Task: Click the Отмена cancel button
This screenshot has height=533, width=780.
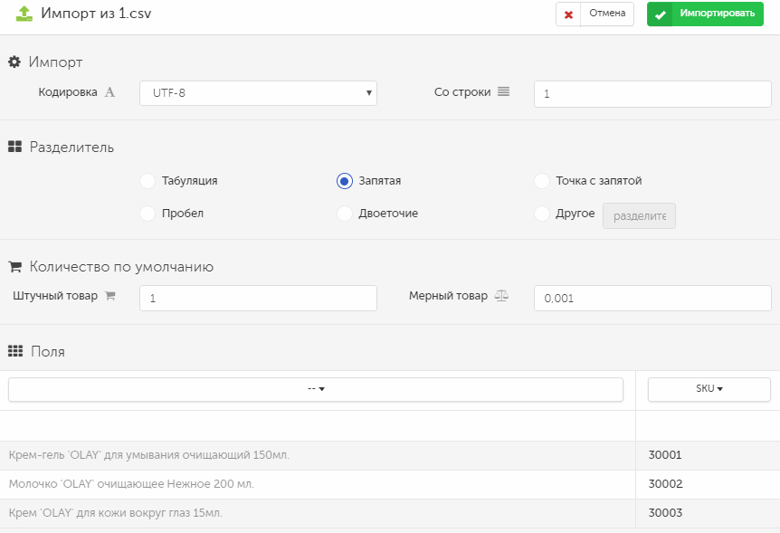Action: tap(595, 14)
